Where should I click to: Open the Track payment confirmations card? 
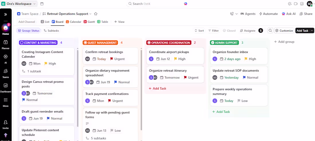pos(111,98)
